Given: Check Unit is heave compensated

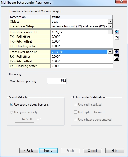Looking at the screenshot, I should click(75, 119).
